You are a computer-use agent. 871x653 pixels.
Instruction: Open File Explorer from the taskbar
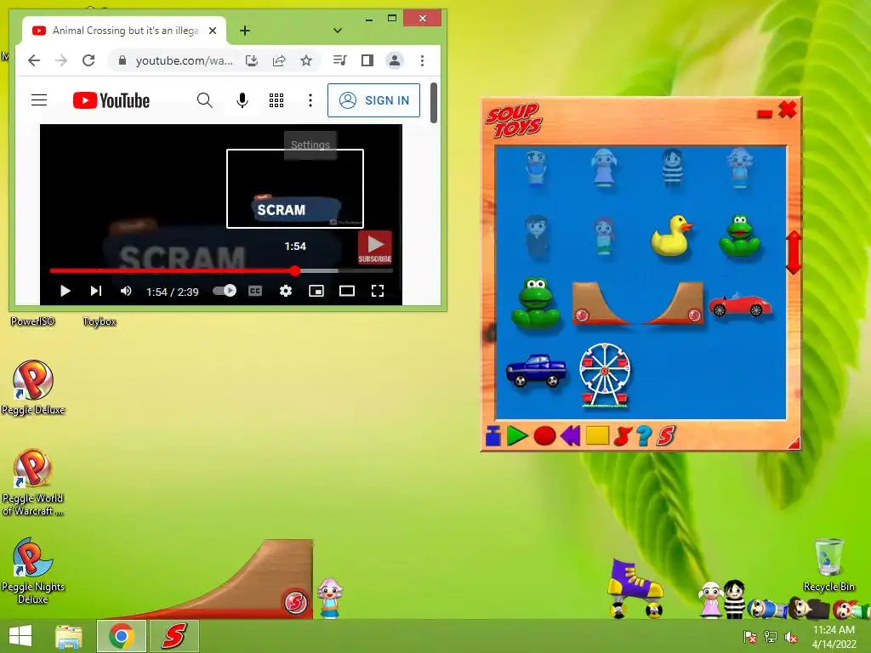tap(69, 636)
